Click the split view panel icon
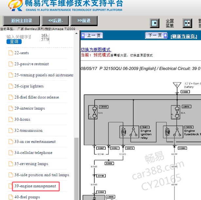Screen dimensions: 201x200 click(x=187, y=23)
